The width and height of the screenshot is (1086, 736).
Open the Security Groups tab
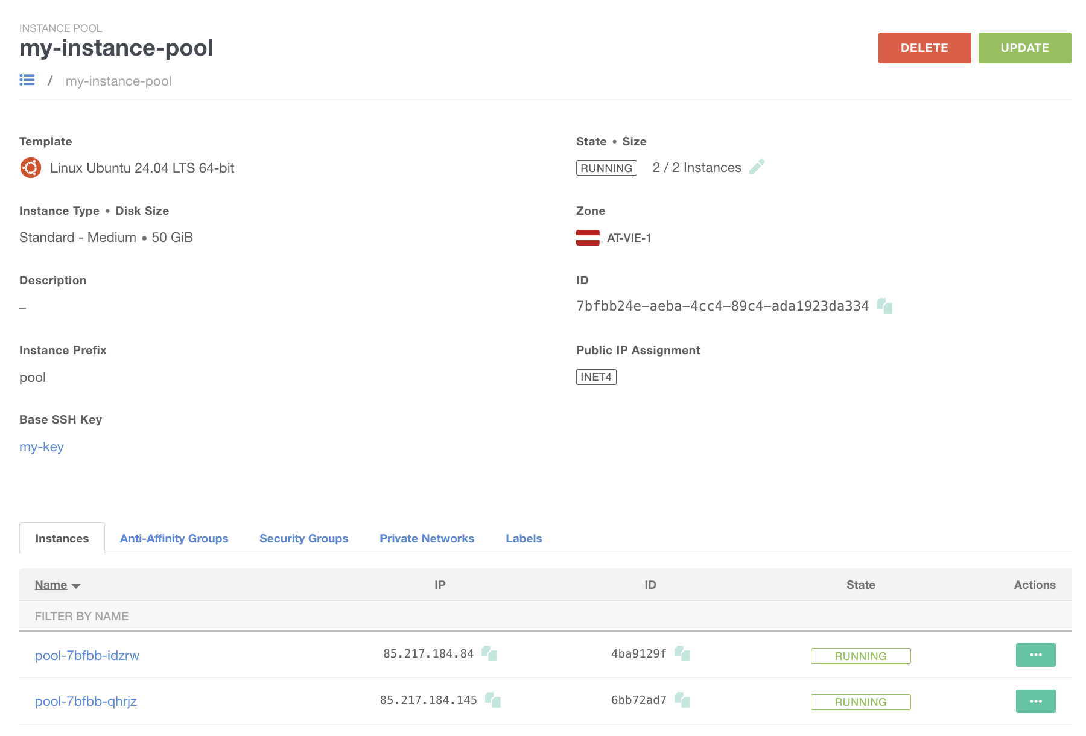pos(303,538)
